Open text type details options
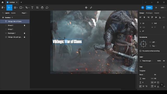Image resolution: width=167 pixels, height=94 pixels. coord(164,86)
